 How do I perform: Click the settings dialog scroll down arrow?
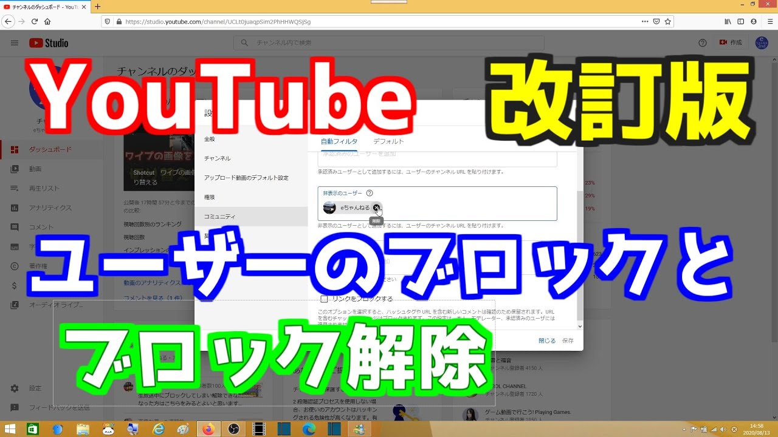[580, 326]
